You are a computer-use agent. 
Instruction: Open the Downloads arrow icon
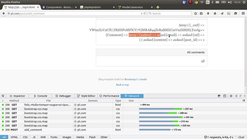[x=208, y=13]
